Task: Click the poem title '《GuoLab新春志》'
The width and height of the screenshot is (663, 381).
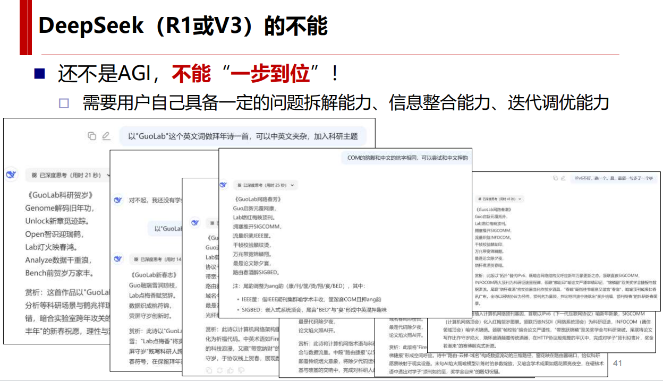Action: (x=154, y=275)
